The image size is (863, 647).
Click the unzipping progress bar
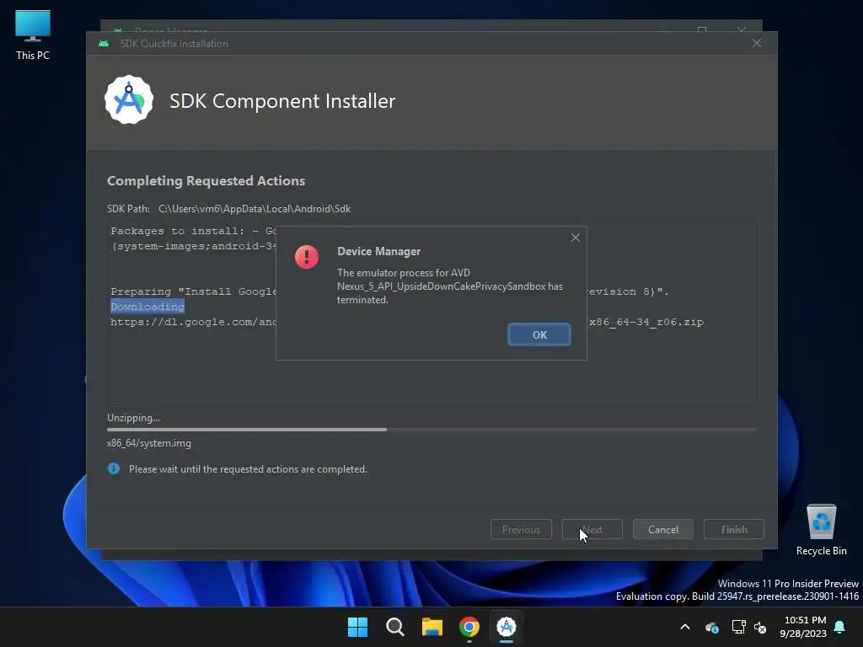(431, 430)
